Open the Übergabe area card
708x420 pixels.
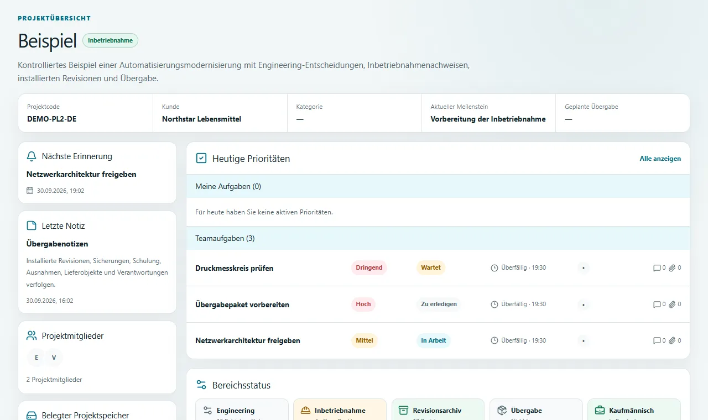tap(536, 410)
